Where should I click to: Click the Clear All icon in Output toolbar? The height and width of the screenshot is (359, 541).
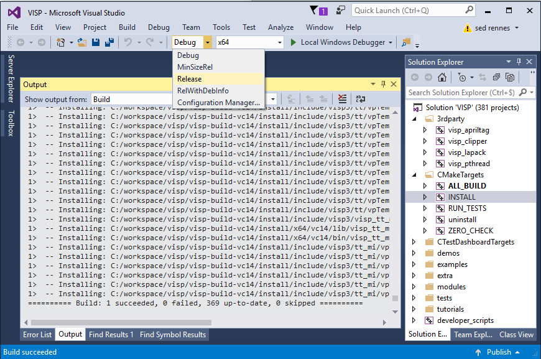coord(343,99)
